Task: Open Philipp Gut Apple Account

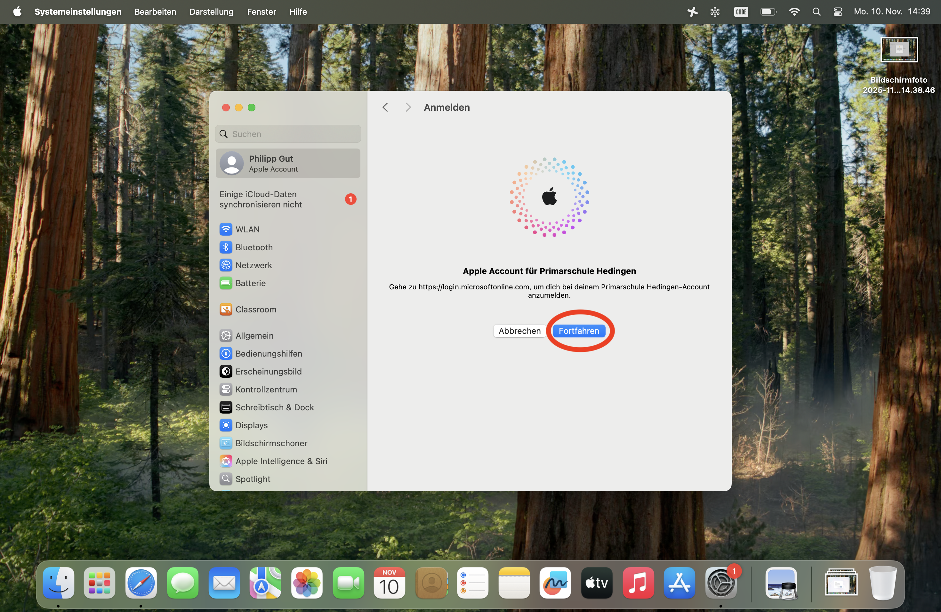Action: pos(288,163)
